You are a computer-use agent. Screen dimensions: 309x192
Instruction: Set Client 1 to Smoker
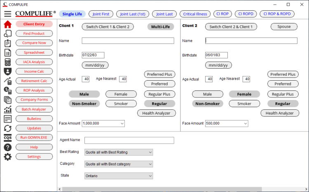(x=121, y=104)
